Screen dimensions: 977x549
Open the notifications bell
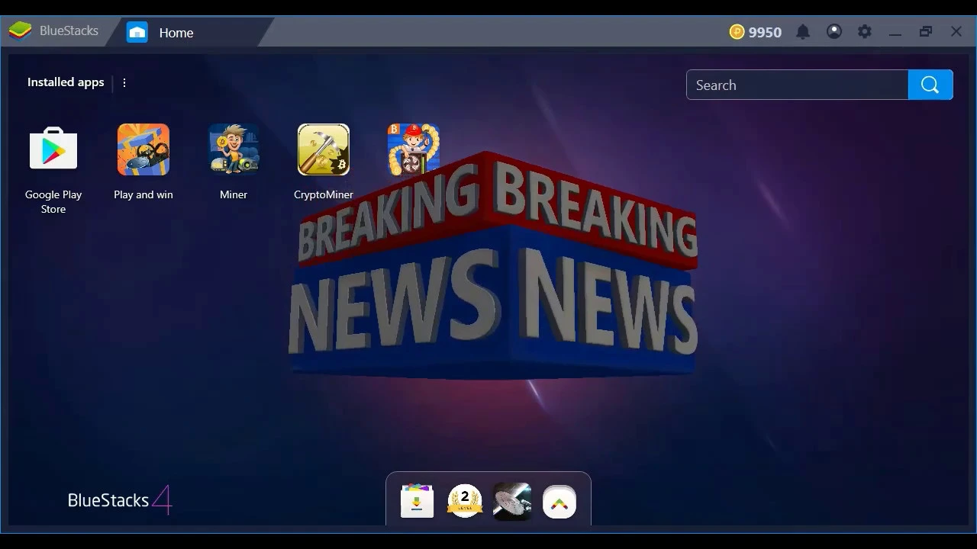point(803,32)
